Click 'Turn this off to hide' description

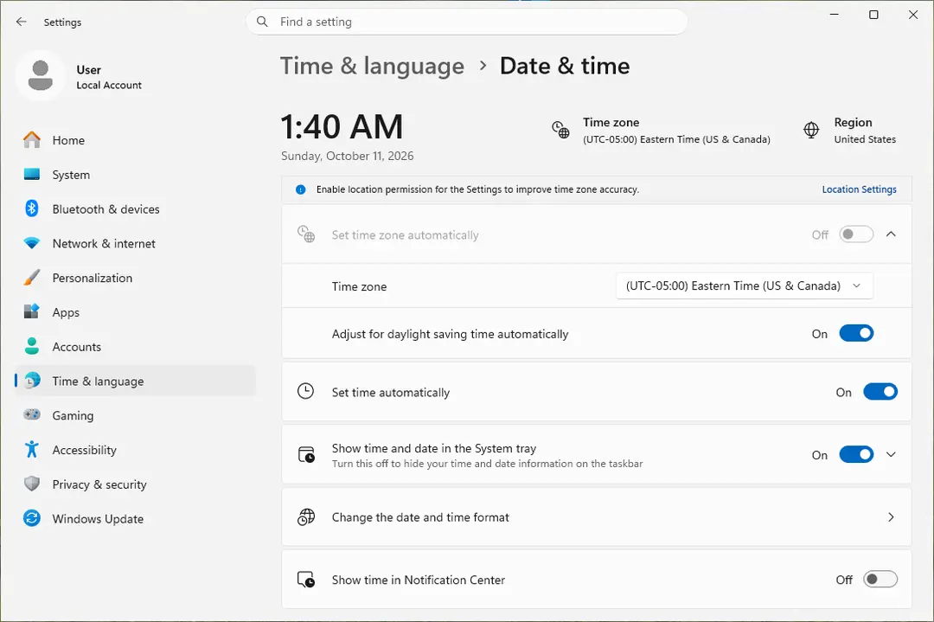(487, 464)
